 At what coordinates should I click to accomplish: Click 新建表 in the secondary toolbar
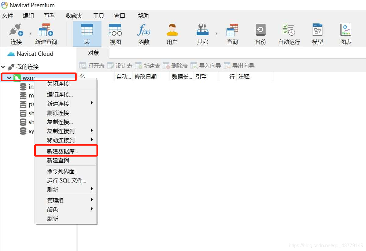[x=147, y=65]
